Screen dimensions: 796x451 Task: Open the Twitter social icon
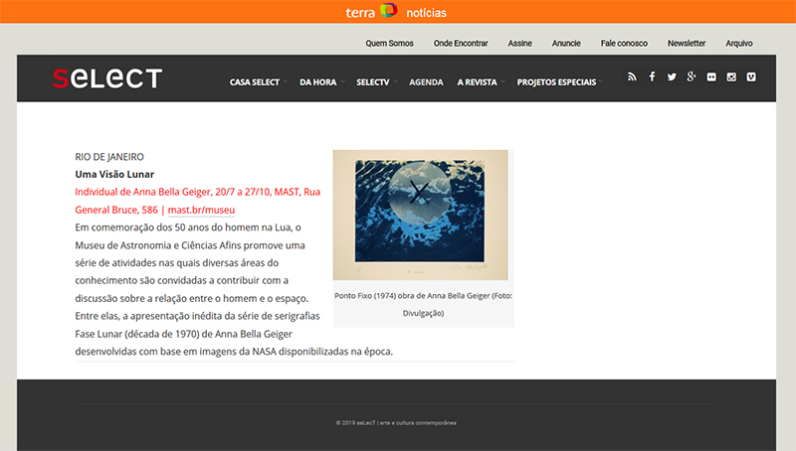pos(672,77)
